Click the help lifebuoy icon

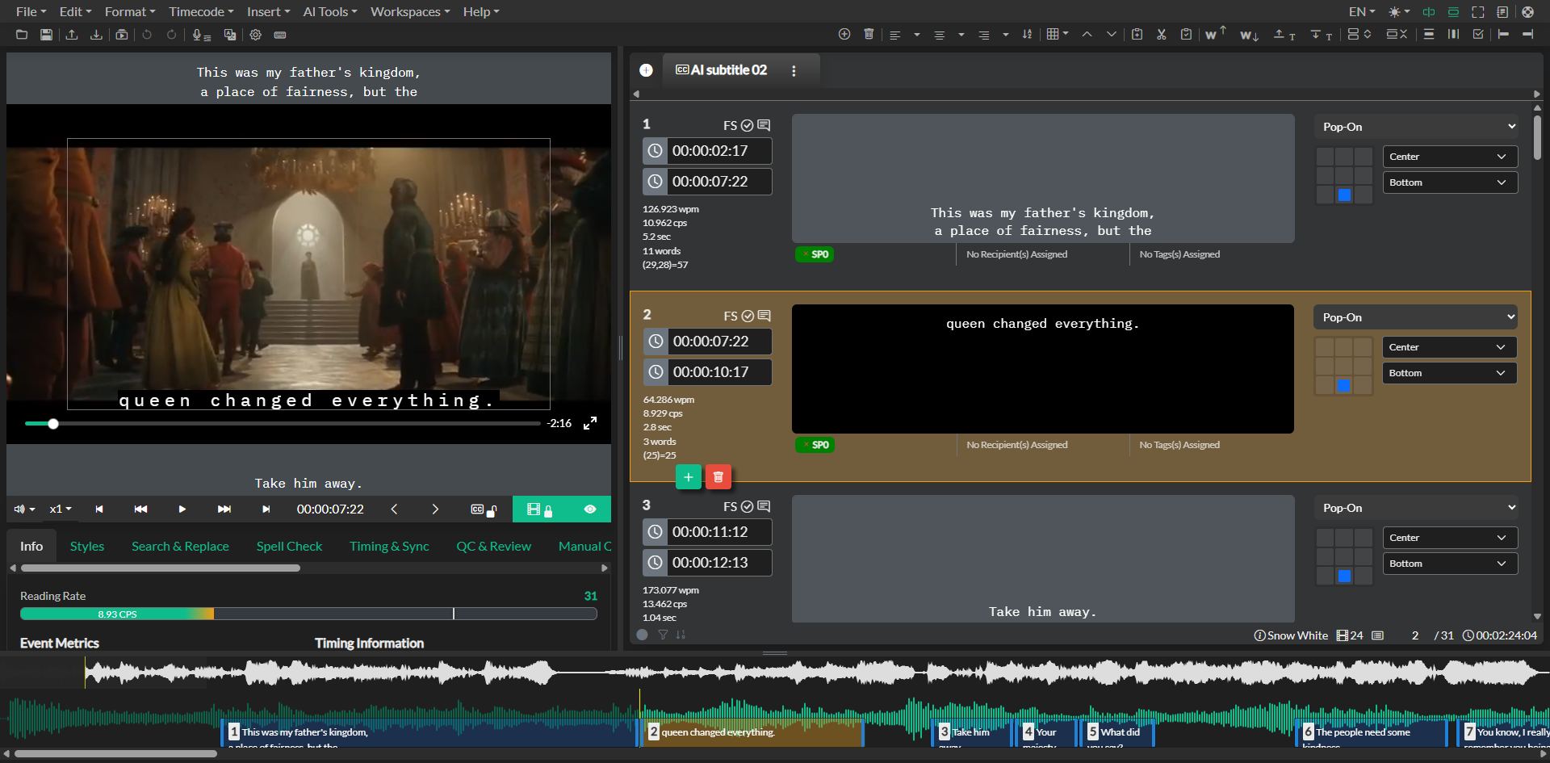(x=1527, y=12)
